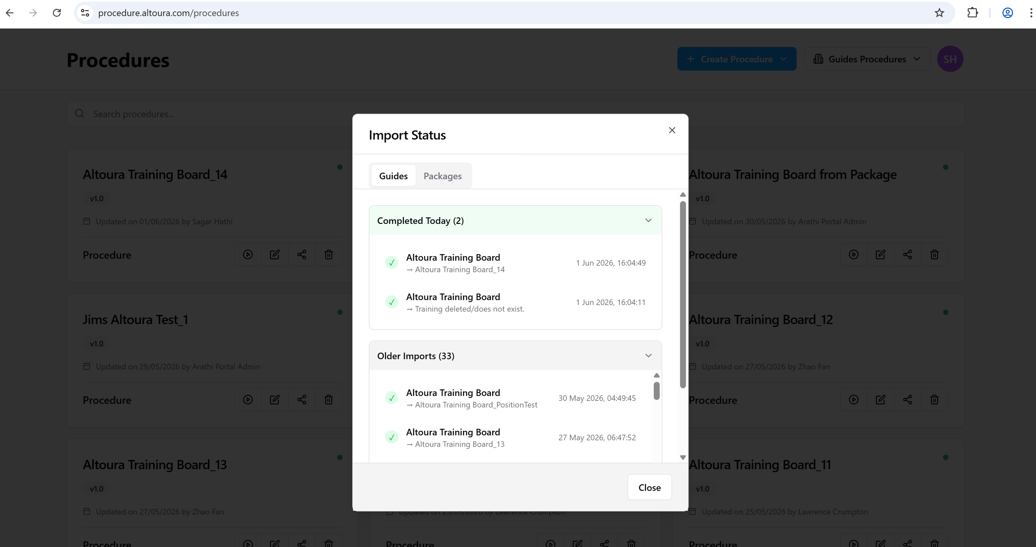Click the Import Status dialog heading
Viewport: 1036px width, 547px height.
[x=407, y=135]
